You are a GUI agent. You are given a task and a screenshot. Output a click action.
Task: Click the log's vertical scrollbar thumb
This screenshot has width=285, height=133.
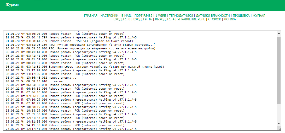[279, 71]
